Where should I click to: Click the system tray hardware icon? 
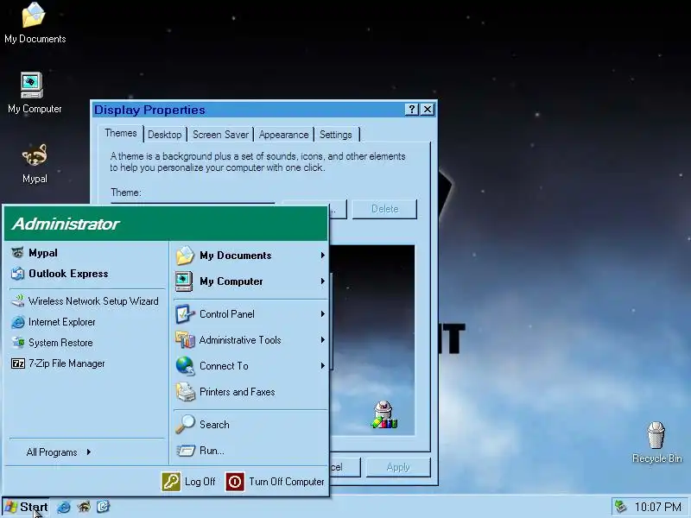[x=620, y=507]
